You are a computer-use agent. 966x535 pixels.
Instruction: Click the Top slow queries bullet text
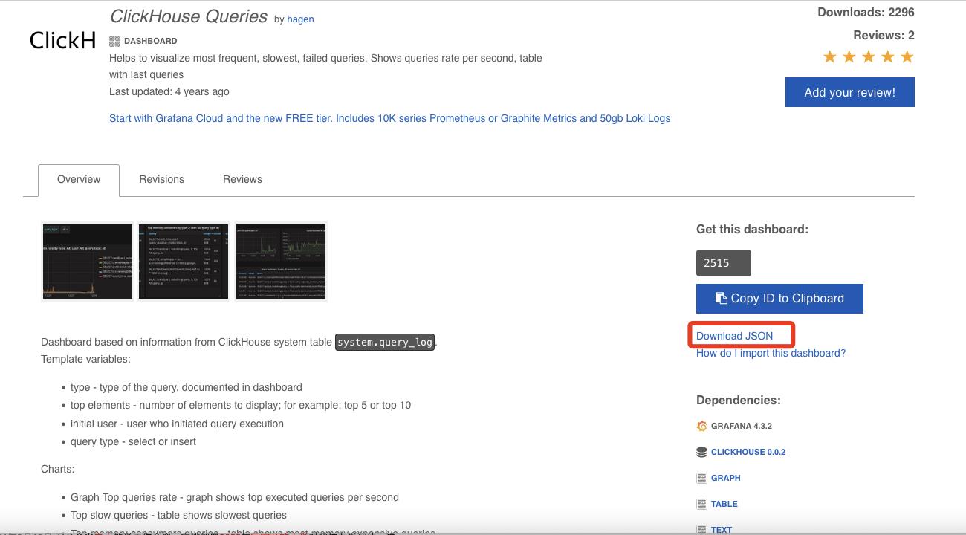click(x=178, y=515)
